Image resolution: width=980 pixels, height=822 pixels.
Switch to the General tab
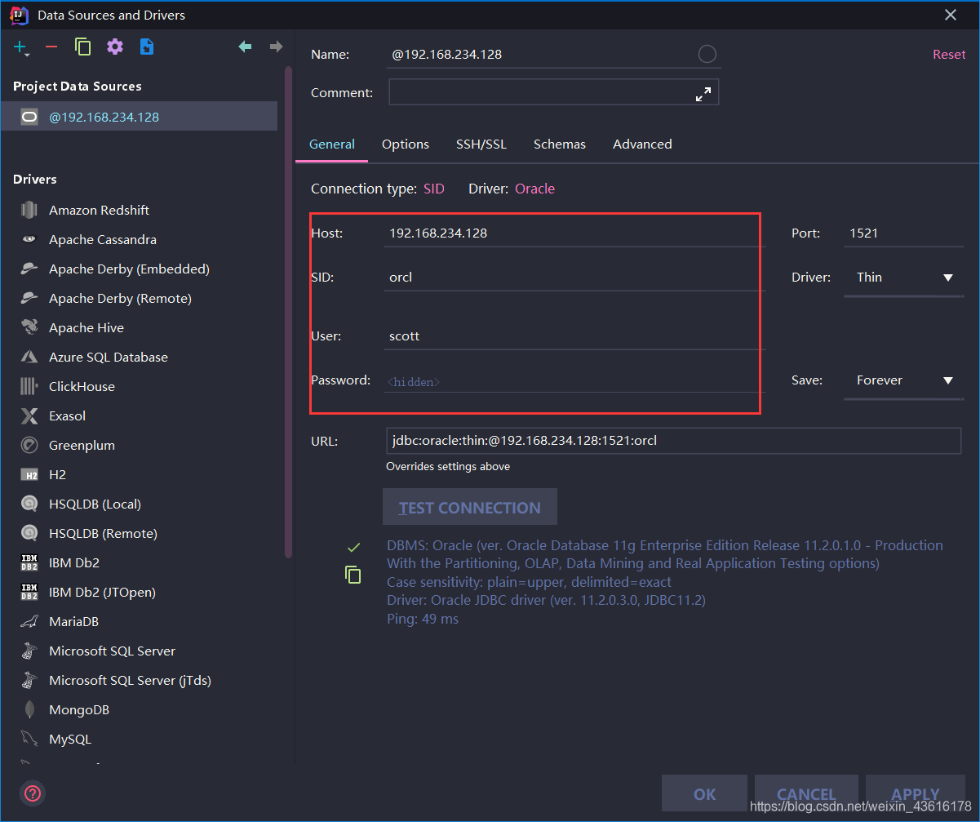pyautogui.click(x=331, y=144)
